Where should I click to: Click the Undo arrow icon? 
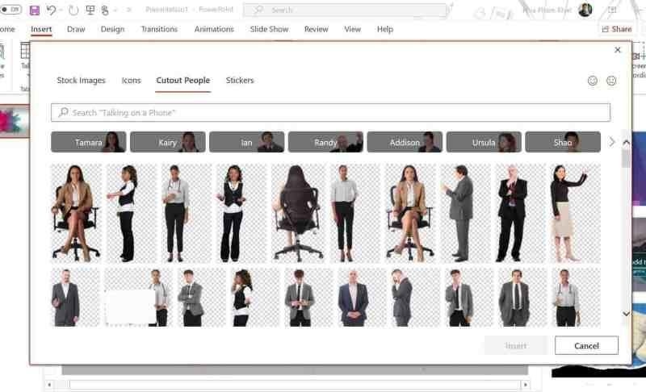51,10
